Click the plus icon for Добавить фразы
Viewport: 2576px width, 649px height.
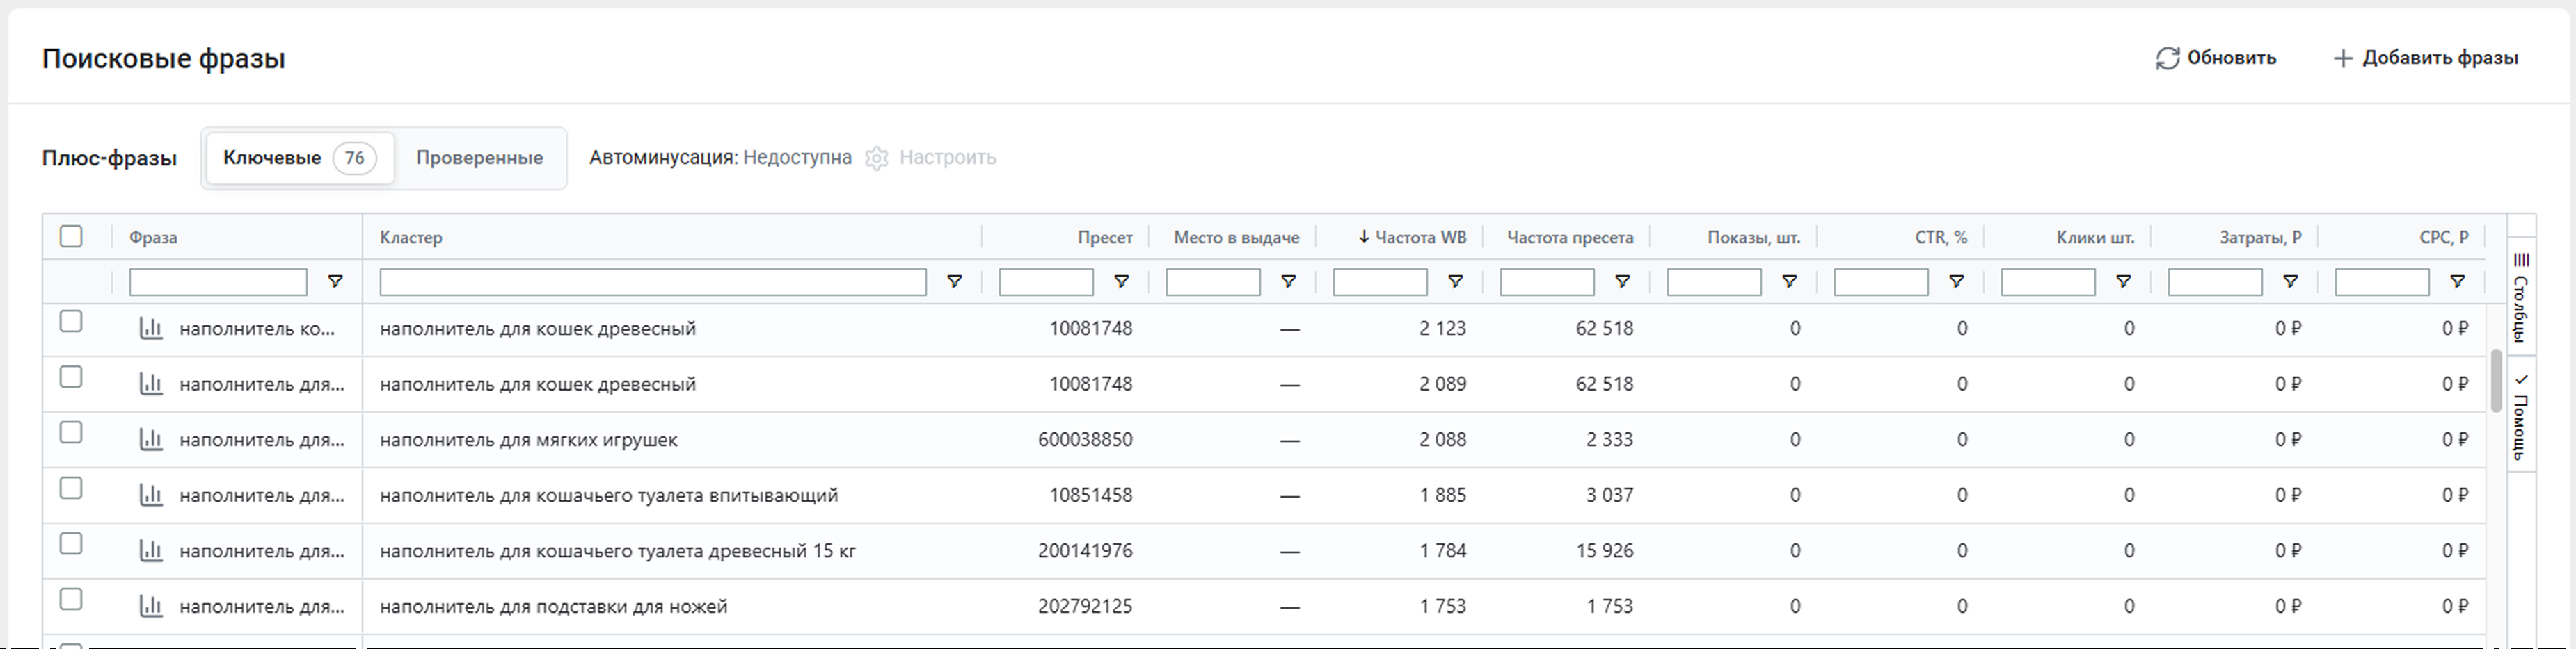coord(2342,59)
